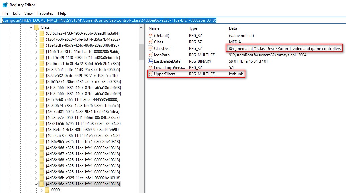Open the File menu
Viewport: 346px width, 193px height.
5,13
